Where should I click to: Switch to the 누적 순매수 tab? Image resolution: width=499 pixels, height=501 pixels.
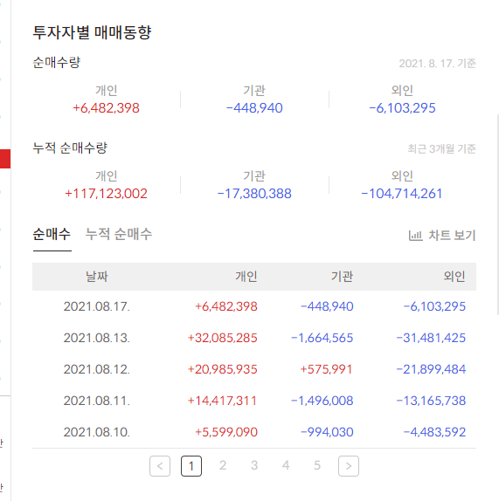(119, 234)
